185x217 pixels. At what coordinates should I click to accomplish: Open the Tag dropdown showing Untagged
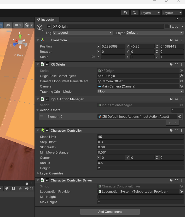pyautogui.click(x=82, y=33)
